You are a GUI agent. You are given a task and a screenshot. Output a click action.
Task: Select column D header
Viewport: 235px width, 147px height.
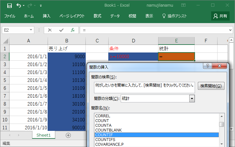pyautogui.click(x=133, y=41)
